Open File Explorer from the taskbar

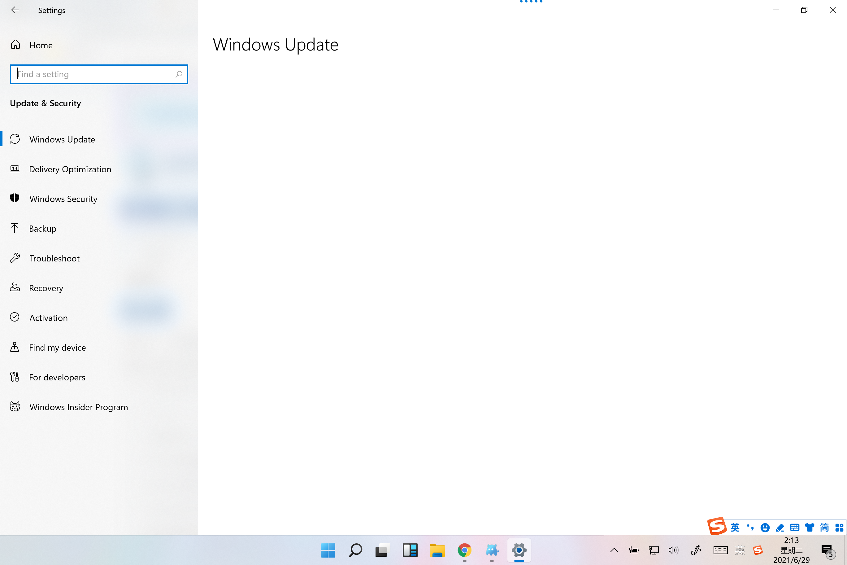437,550
